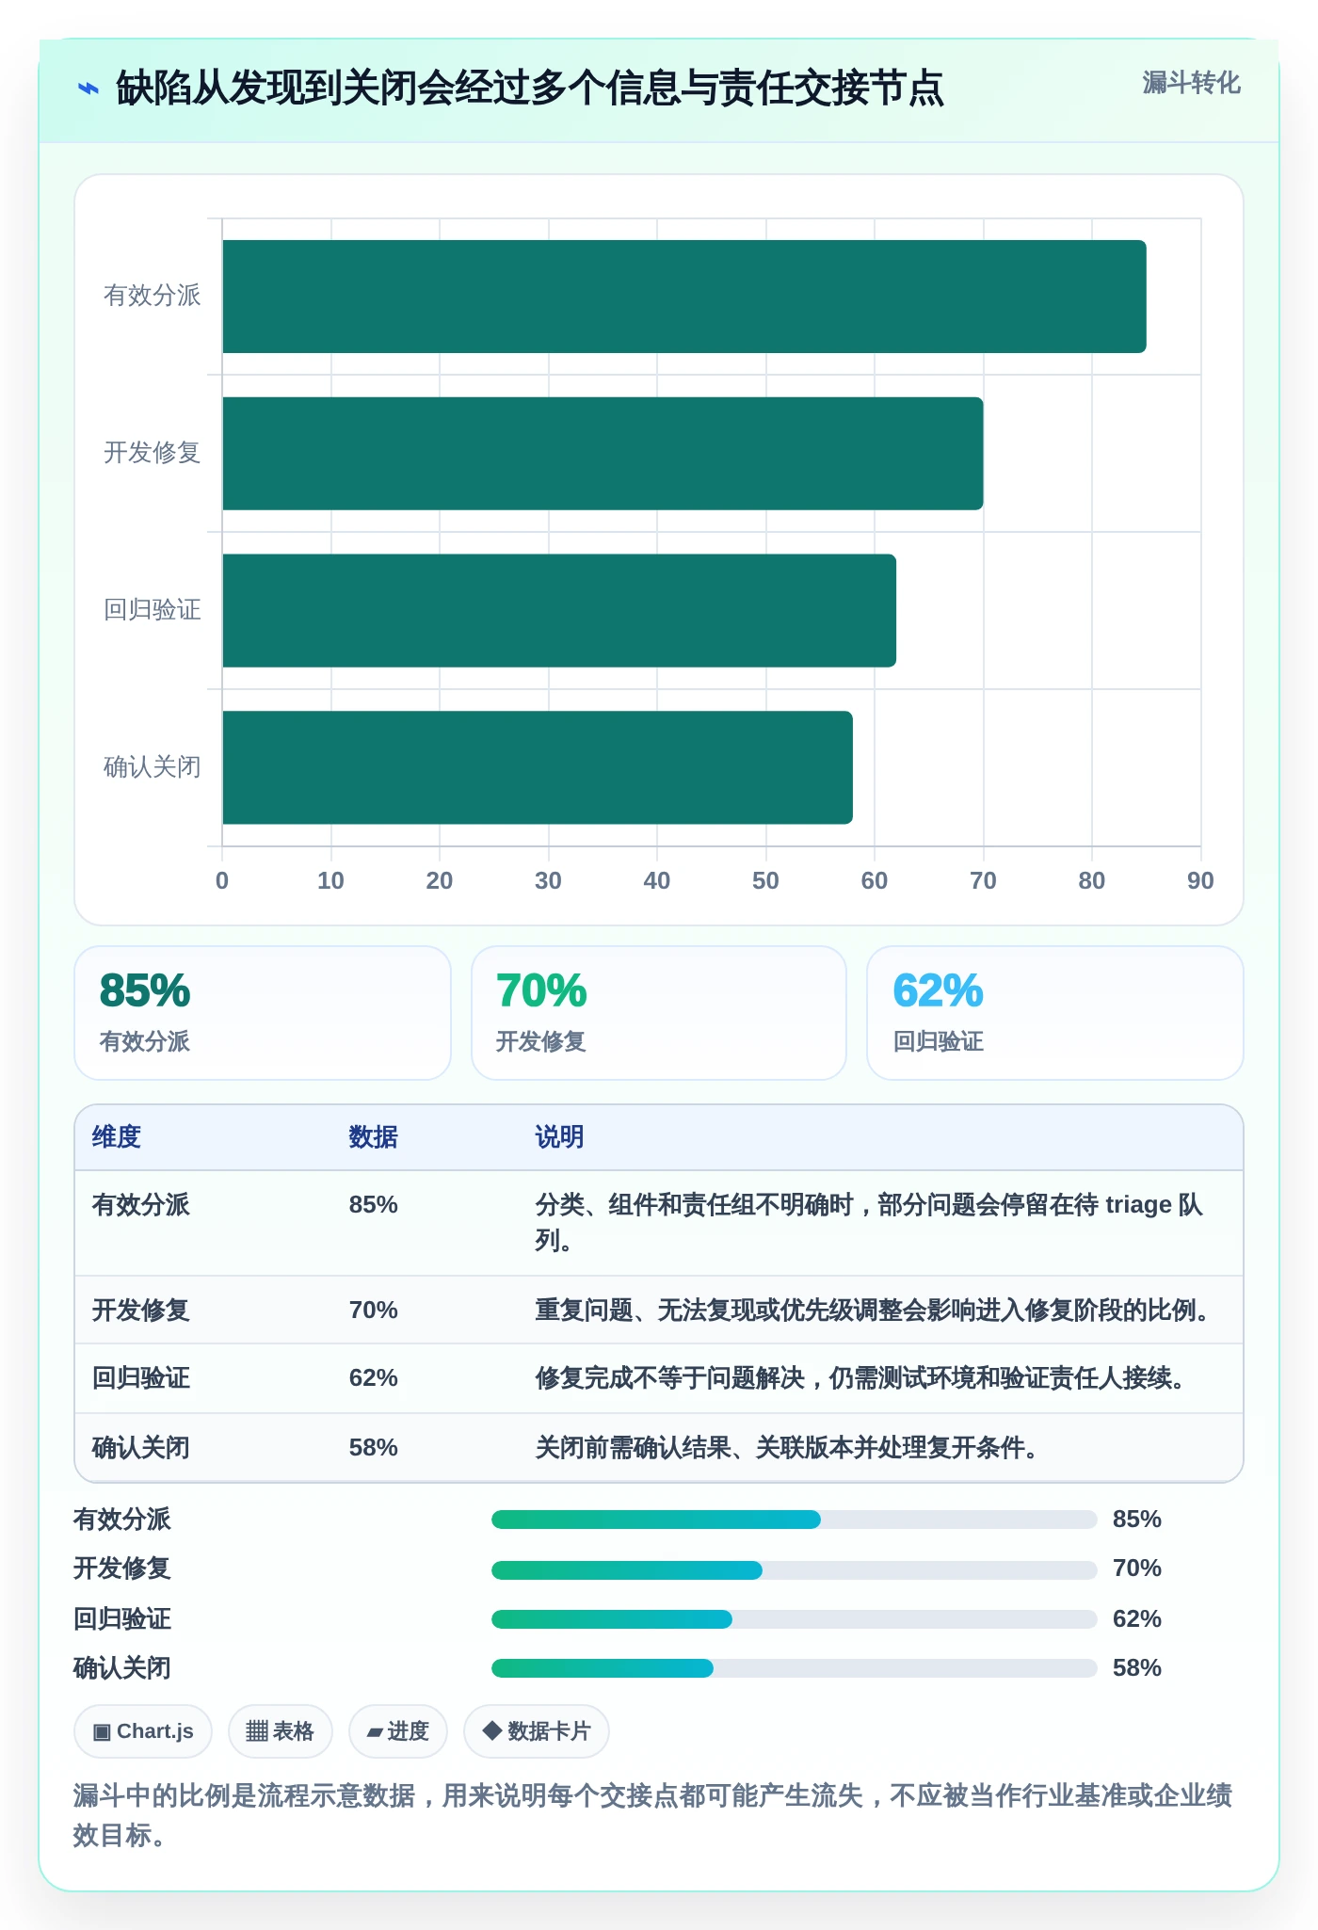Click the 回归验证 progress bar at 62%

point(795,1618)
